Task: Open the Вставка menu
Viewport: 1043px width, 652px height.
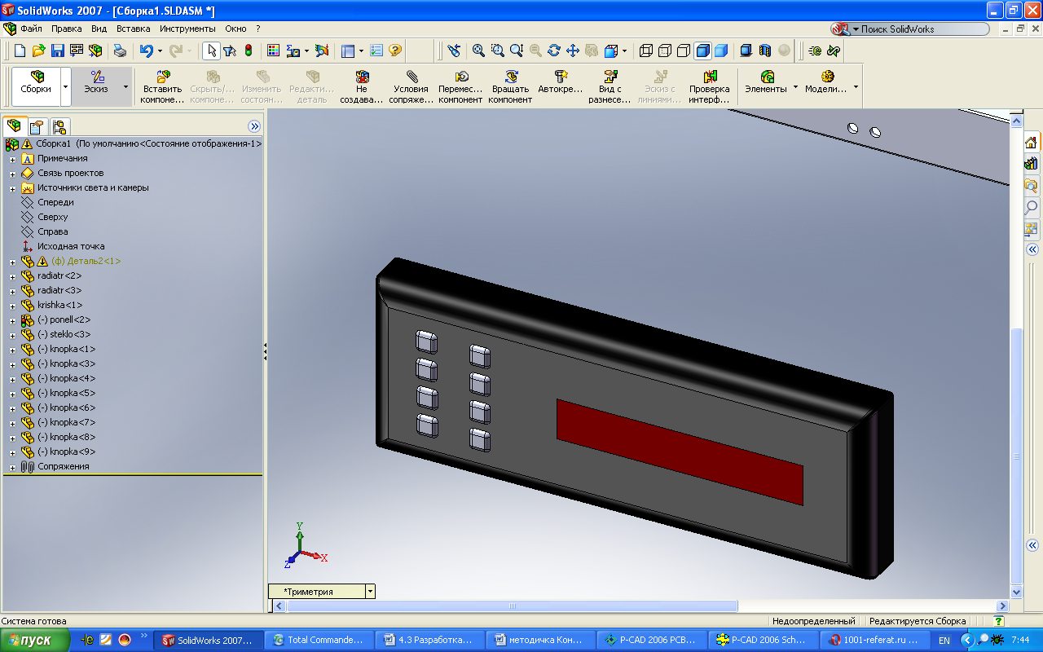Action: tap(133, 29)
